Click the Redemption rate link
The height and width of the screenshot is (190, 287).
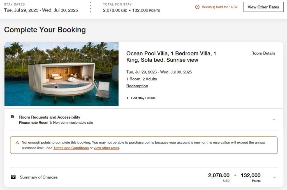[x=137, y=86]
